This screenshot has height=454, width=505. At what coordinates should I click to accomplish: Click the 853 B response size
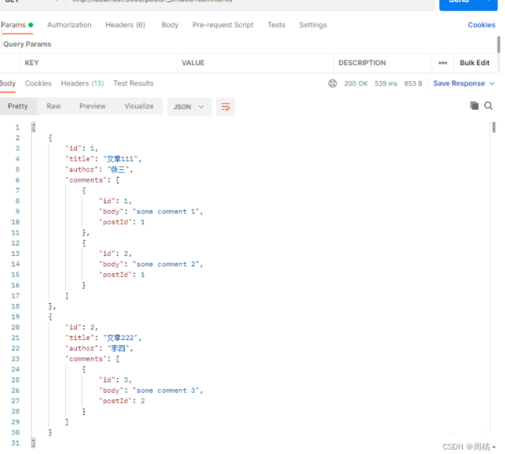click(413, 84)
